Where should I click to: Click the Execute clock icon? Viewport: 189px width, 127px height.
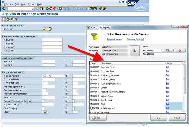click(x=4, y=19)
